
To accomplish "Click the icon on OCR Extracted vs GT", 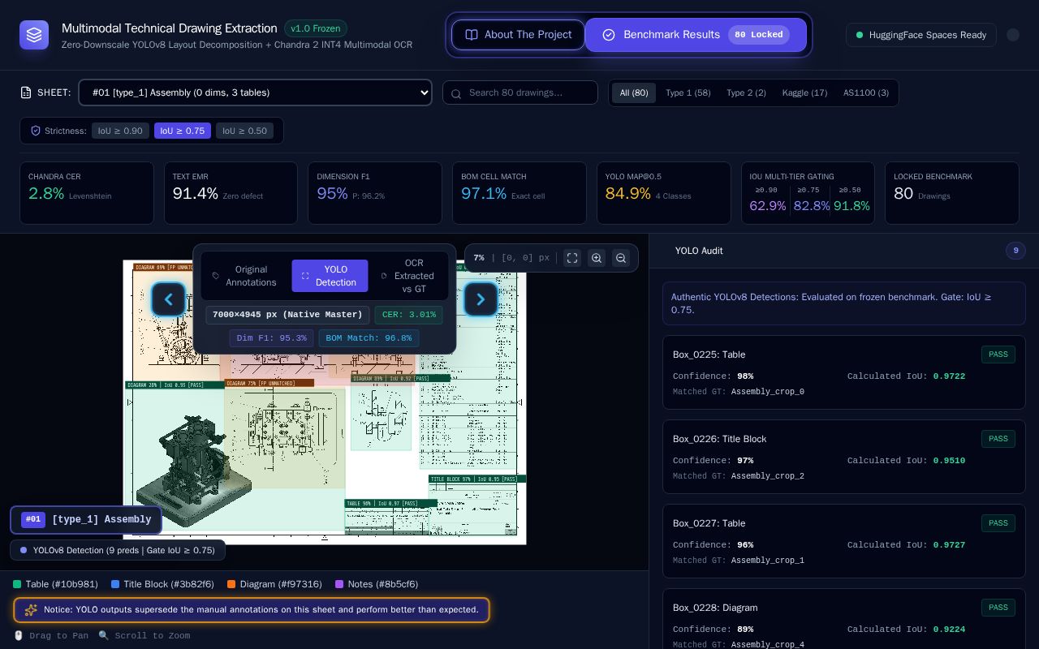I will [x=384, y=276].
